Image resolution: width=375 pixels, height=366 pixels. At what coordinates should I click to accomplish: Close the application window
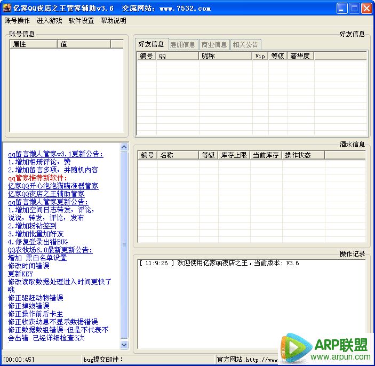(x=366, y=9)
